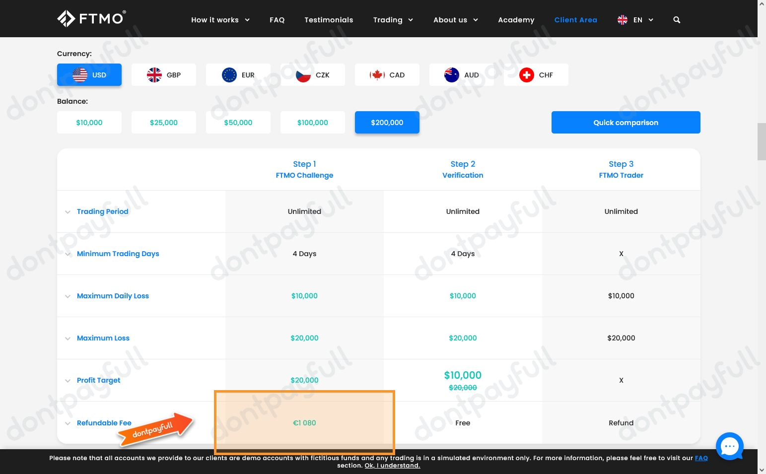Select the CZK currency option
This screenshot has width=766, height=474.
click(313, 74)
